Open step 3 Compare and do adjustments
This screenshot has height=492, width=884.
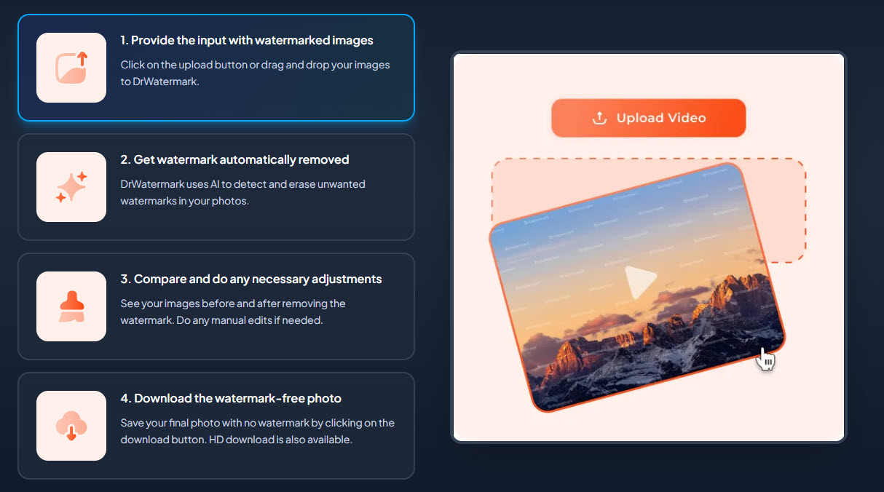216,306
